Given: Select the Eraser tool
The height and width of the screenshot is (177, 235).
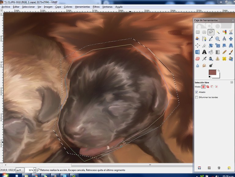Looking at the screenshot, I should [x=198, y=59].
